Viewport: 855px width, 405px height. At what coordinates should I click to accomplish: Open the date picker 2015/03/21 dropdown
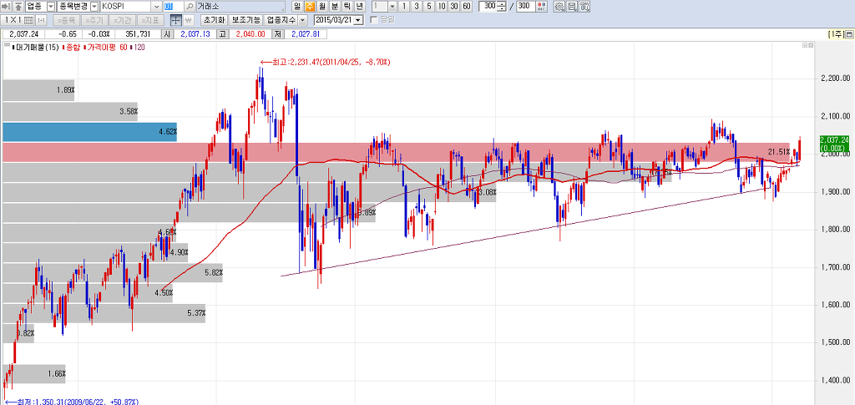[359, 20]
